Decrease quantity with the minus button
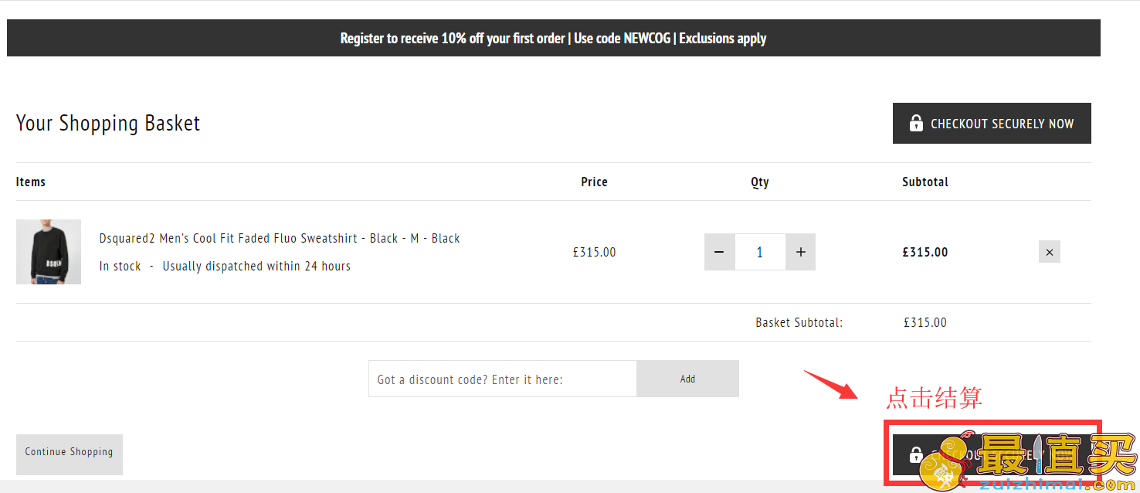Image resolution: width=1140 pixels, height=493 pixels. [719, 252]
